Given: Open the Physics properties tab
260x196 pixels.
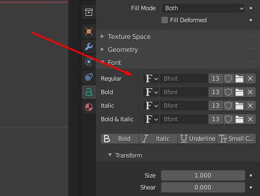Looking at the screenshot, I should (x=89, y=62).
